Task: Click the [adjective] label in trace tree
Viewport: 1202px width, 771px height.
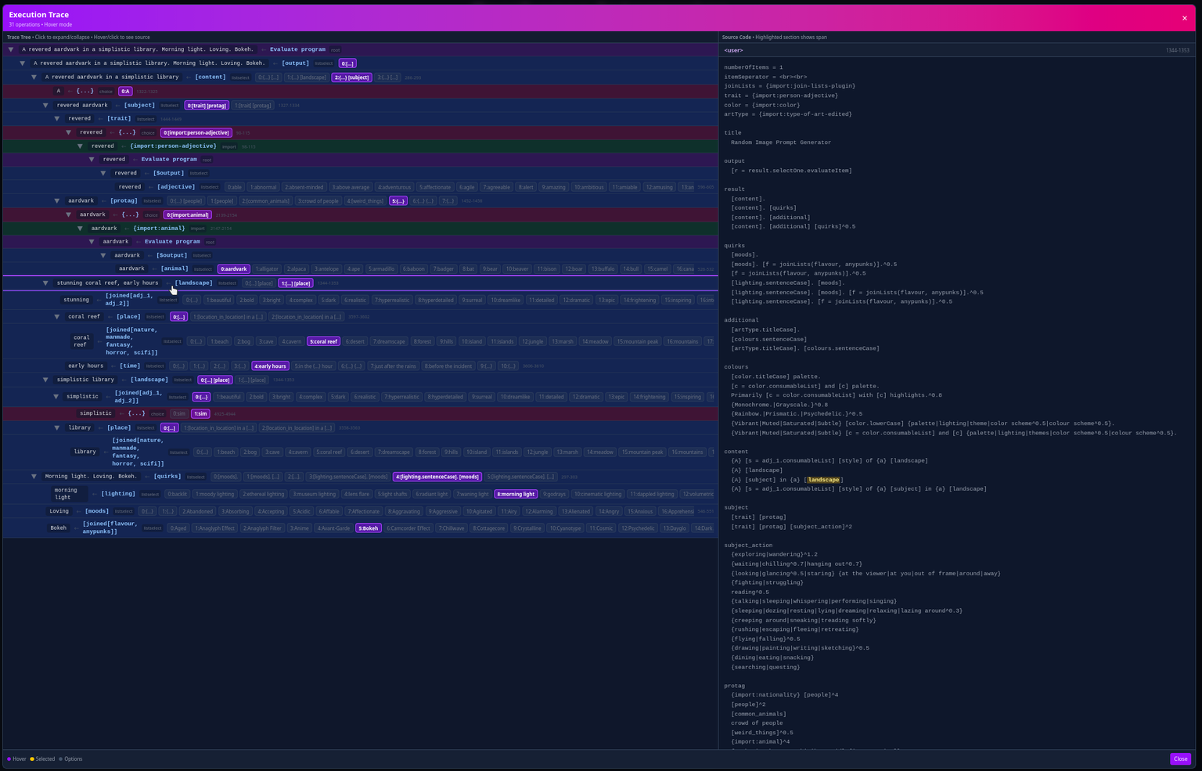Action: coord(176,187)
